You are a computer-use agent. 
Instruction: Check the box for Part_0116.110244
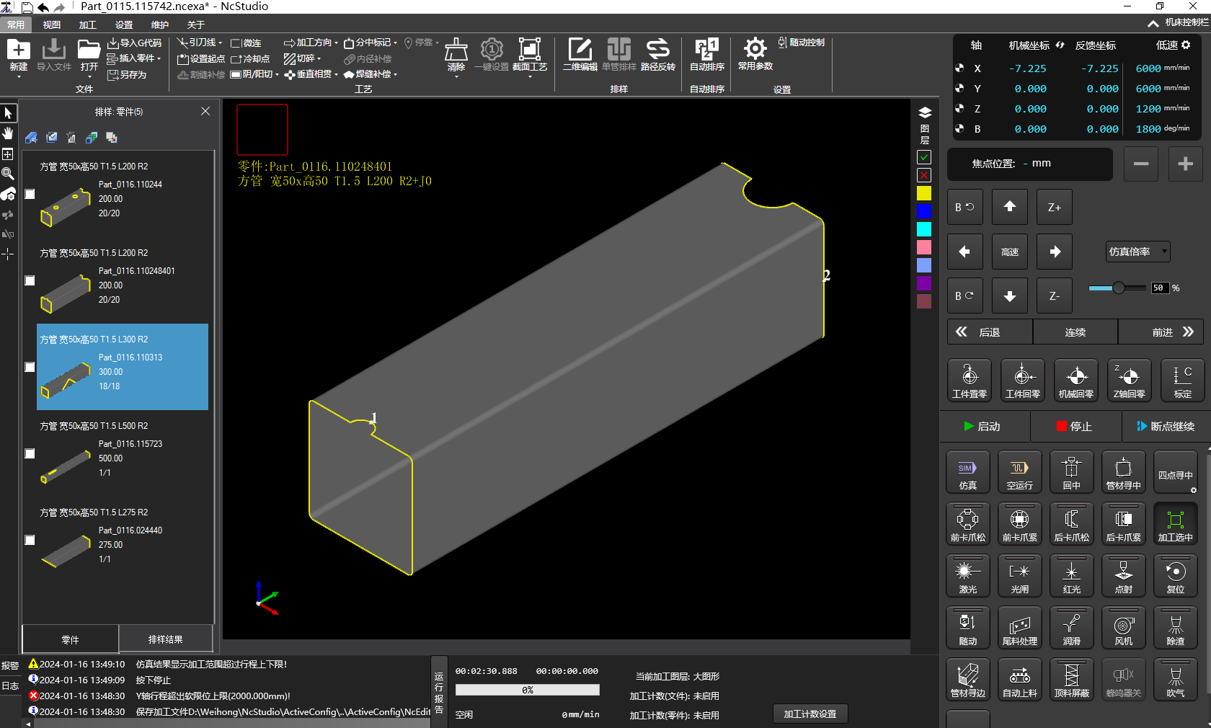coord(30,194)
